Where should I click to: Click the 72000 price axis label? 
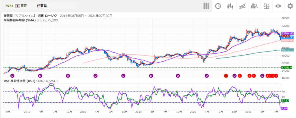pos(285,26)
